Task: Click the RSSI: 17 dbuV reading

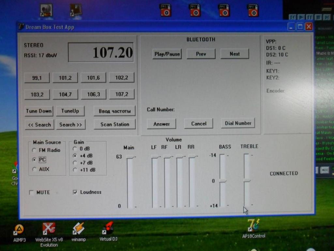Action: (x=40, y=56)
